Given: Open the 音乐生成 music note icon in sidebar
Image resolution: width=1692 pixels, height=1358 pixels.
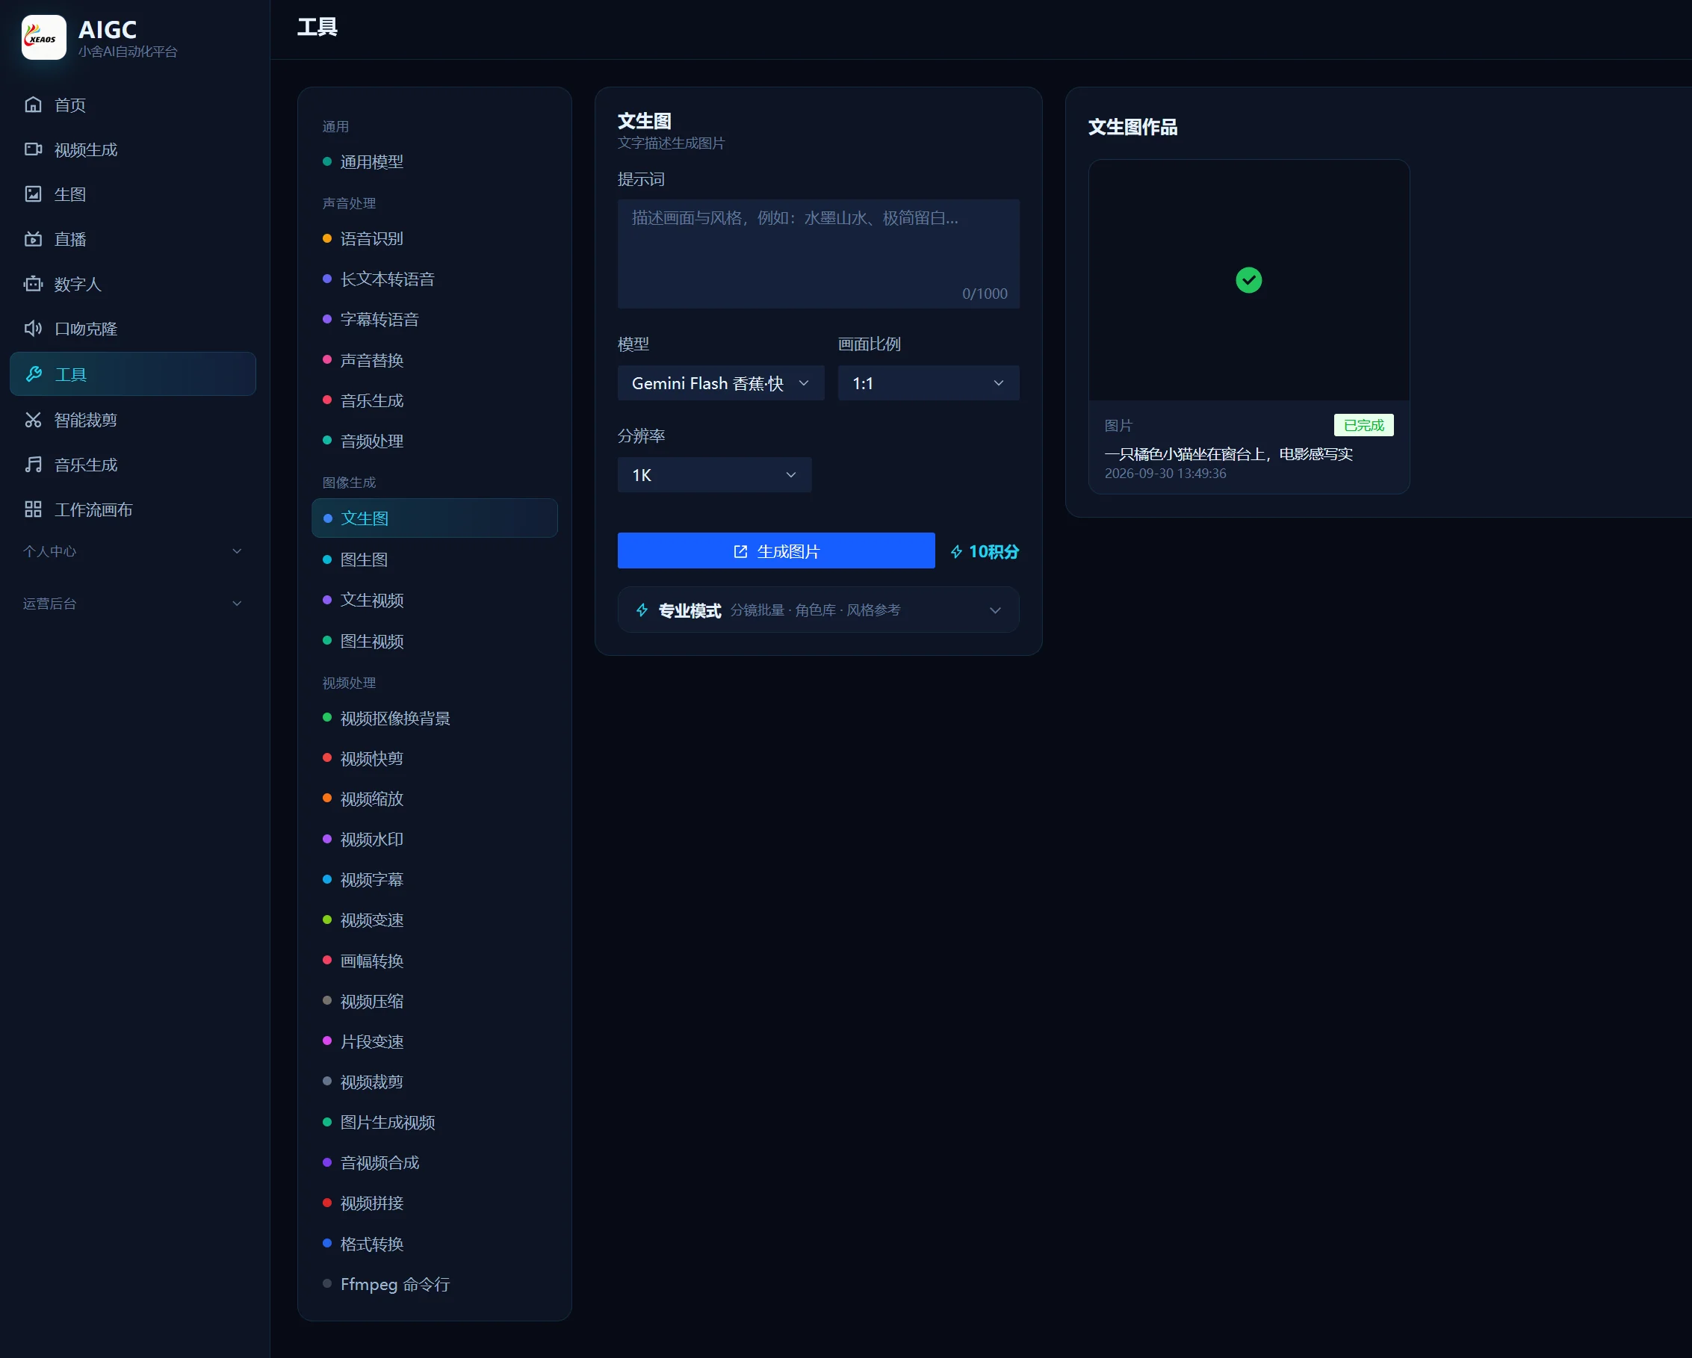Looking at the screenshot, I should 33,465.
